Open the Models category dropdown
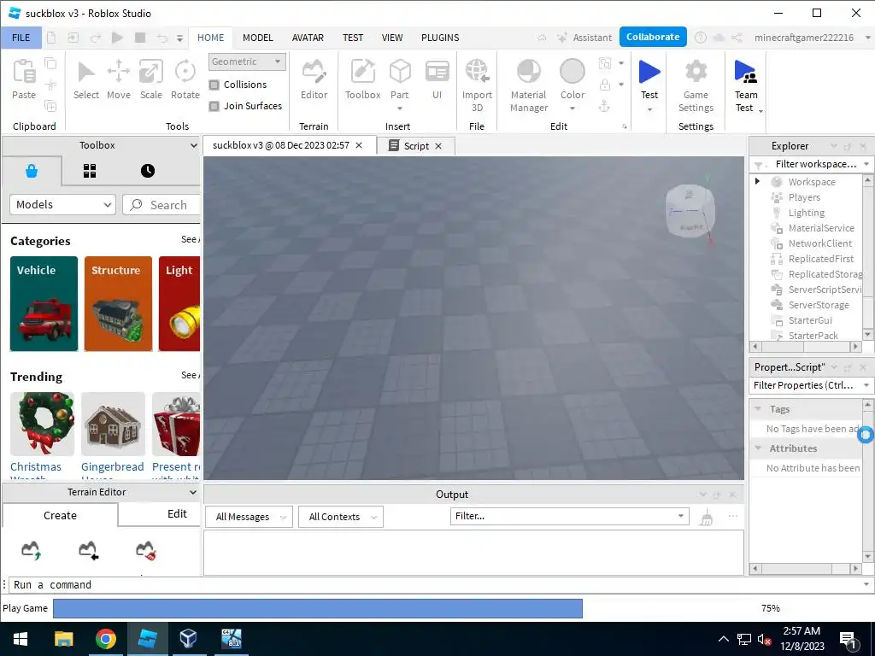 click(x=62, y=205)
